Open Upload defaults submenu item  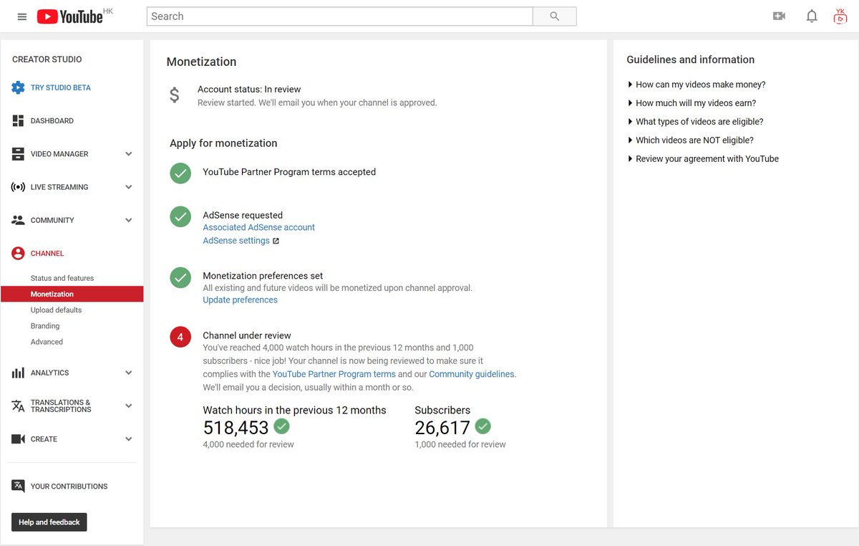tap(56, 310)
